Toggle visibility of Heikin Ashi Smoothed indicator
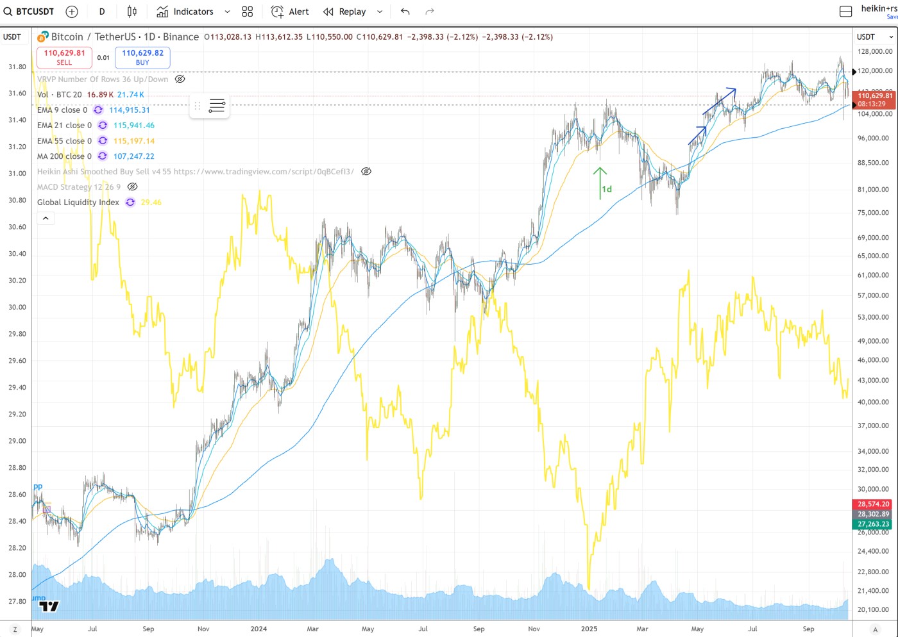This screenshot has width=898, height=637. (x=366, y=172)
